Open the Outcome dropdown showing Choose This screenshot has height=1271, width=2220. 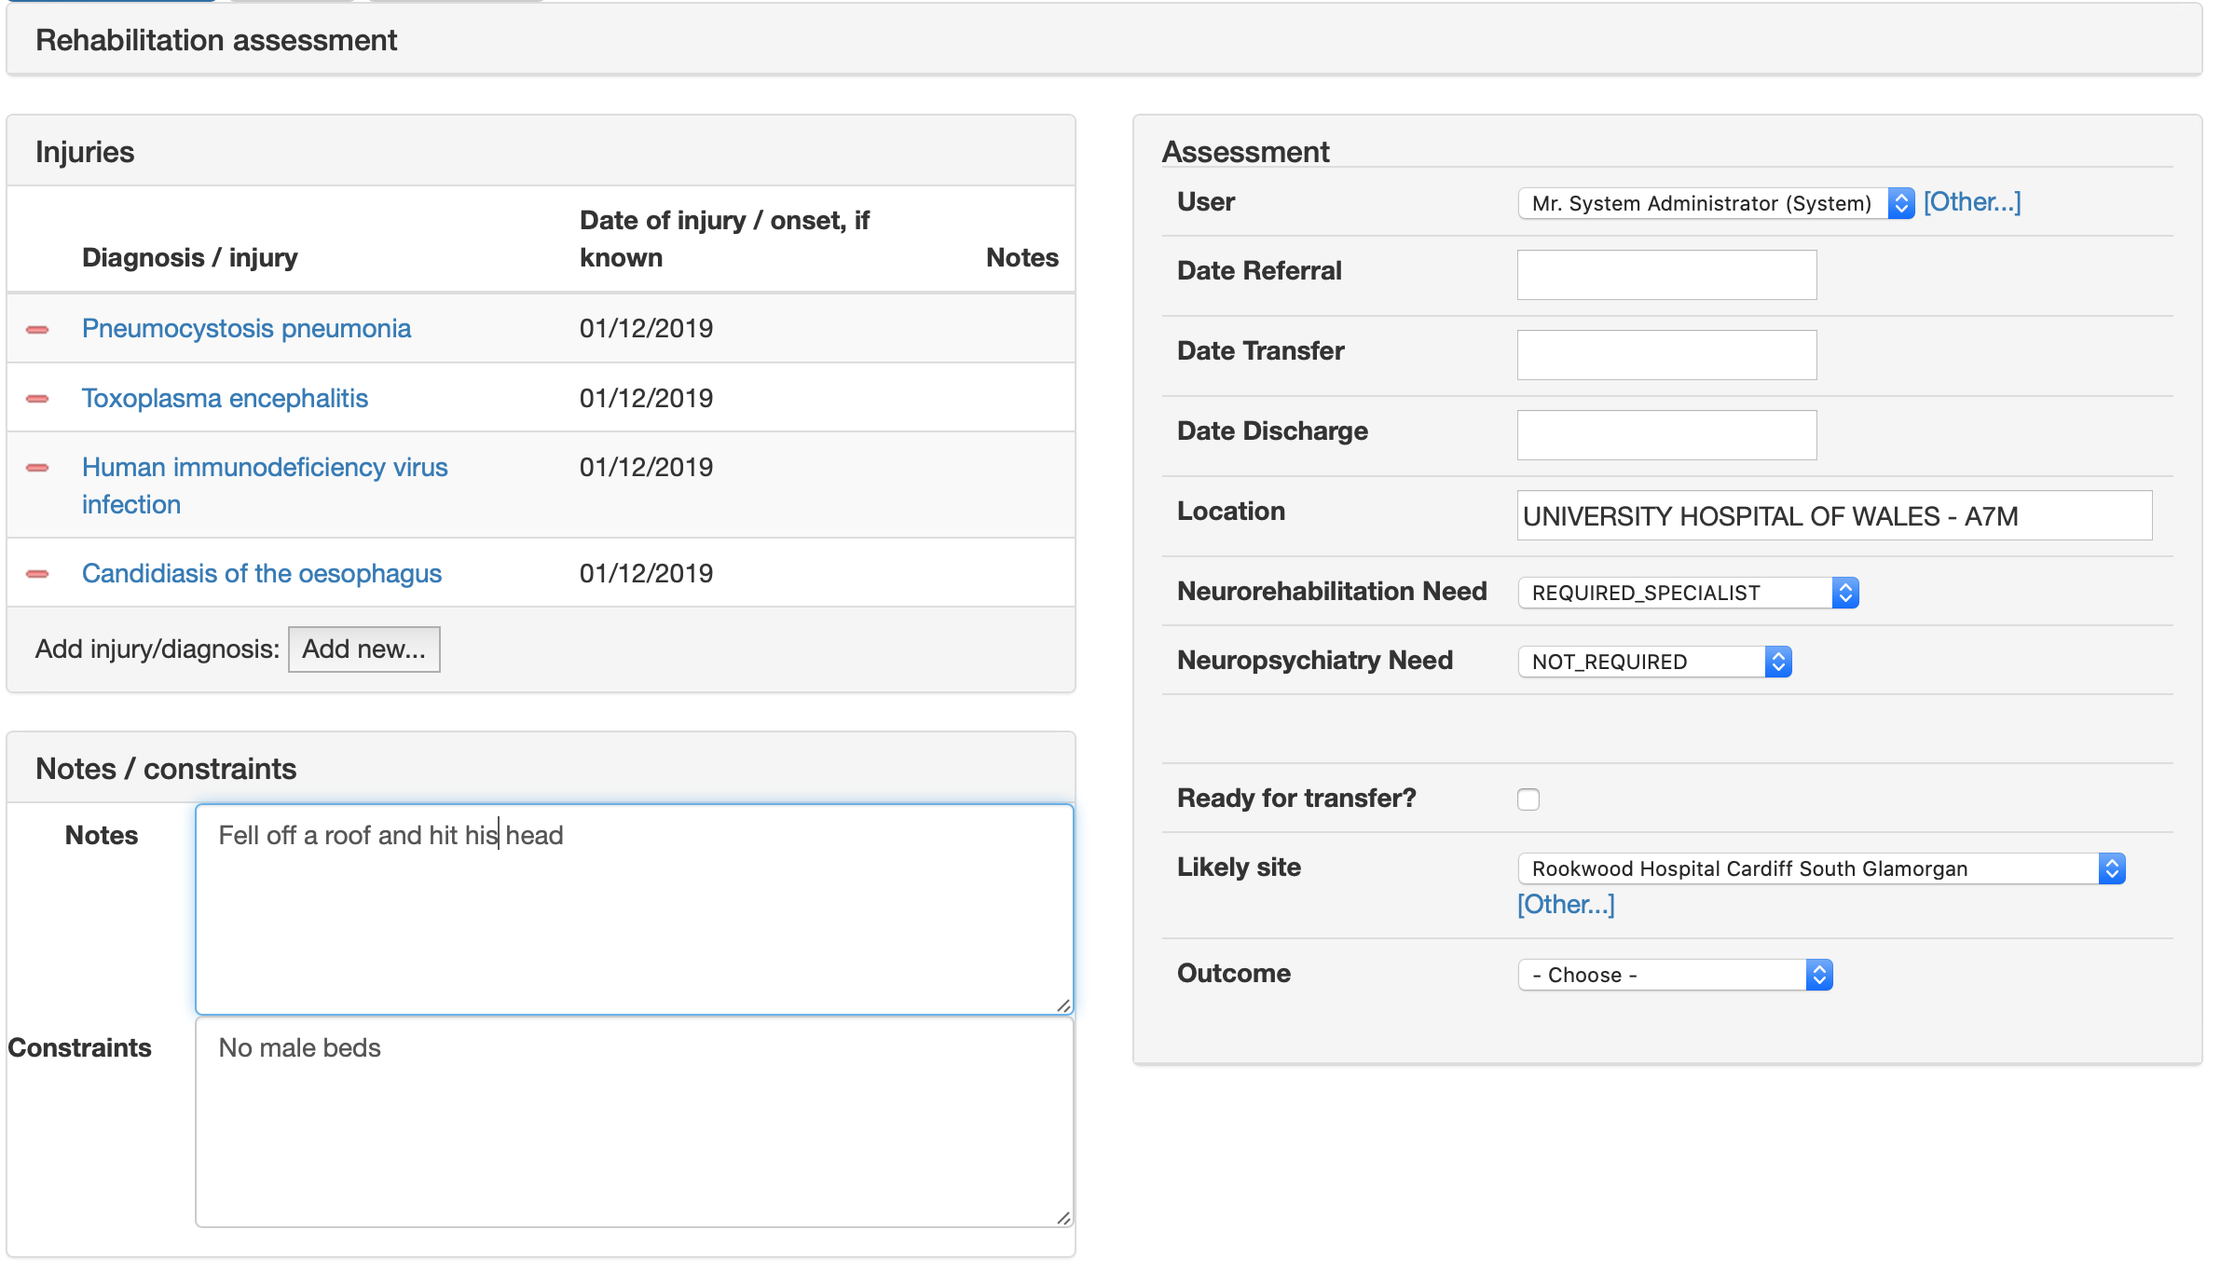[1675, 974]
